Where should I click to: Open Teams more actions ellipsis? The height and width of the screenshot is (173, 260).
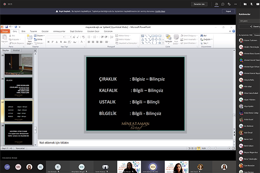click(x=235, y=4)
